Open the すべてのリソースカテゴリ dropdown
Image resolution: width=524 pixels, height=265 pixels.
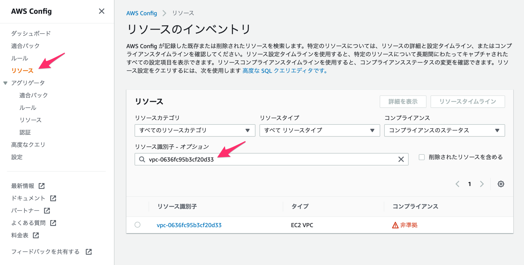(195, 130)
